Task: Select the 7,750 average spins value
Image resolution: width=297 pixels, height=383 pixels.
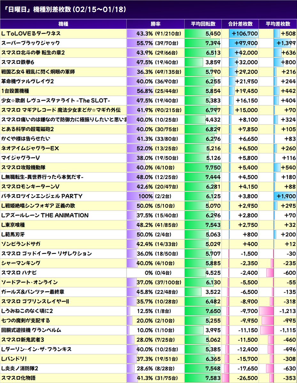Action: click(213, 167)
